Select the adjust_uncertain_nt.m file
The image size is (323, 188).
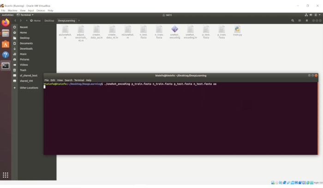(81, 34)
